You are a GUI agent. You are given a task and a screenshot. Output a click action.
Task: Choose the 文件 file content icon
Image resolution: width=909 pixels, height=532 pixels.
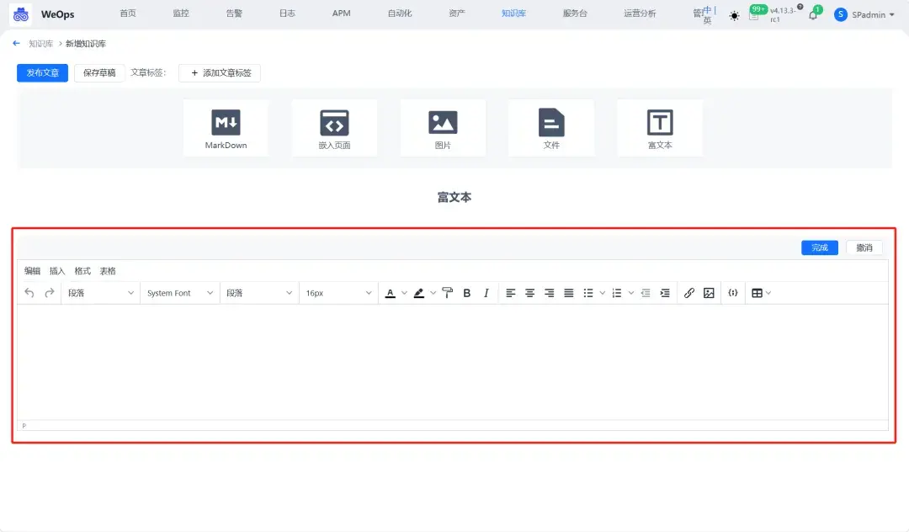coord(551,128)
